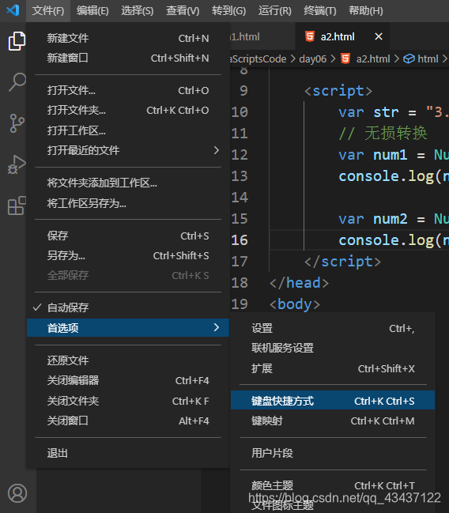Choose 关闭编辑器 menu entry

click(128, 380)
